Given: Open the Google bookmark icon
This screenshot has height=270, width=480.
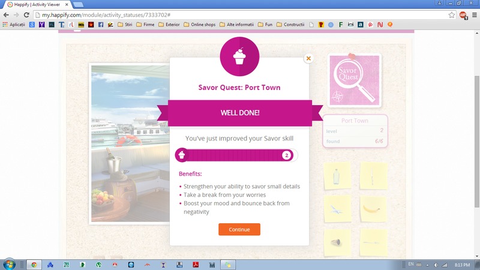Looking at the screenshot, I should pyautogui.click(x=32, y=25).
